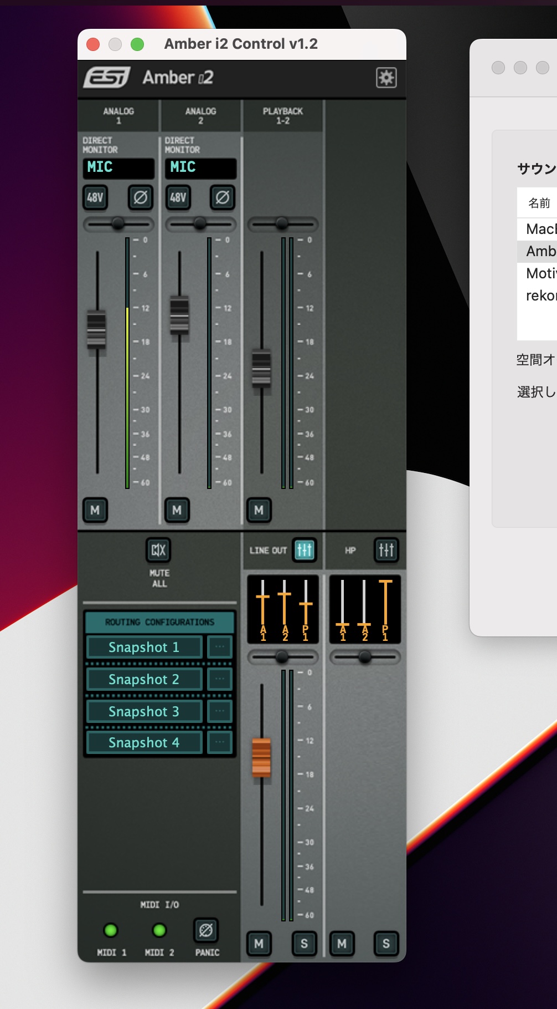557x1009 pixels.
Task: Mute the Line Out output
Action: point(259,944)
